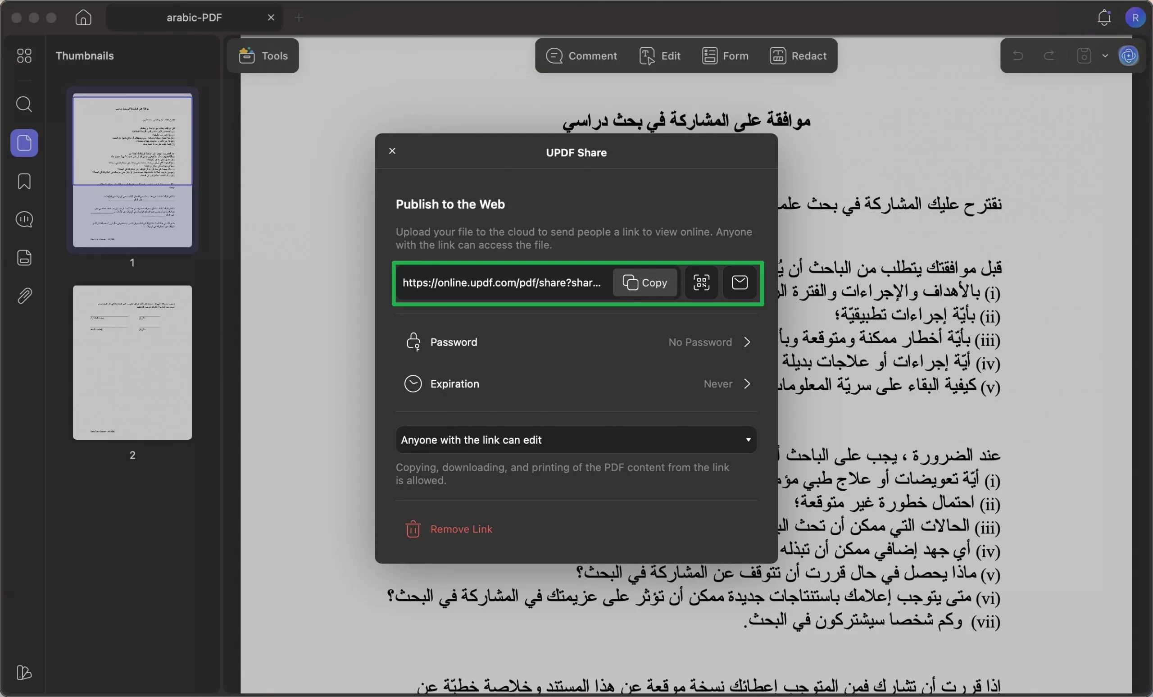
Task: Open the 'Anyone with the link can edit' dropdown
Action: click(x=576, y=440)
